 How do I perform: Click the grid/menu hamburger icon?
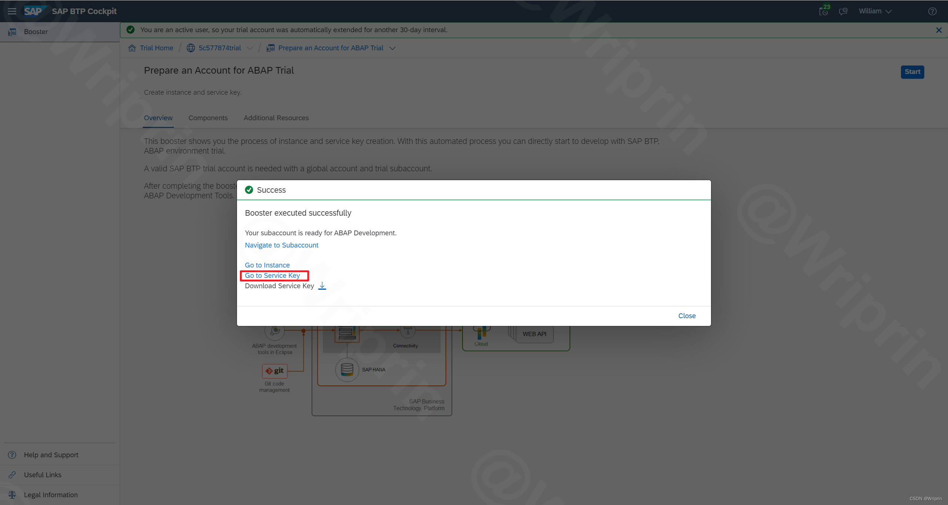[12, 11]
